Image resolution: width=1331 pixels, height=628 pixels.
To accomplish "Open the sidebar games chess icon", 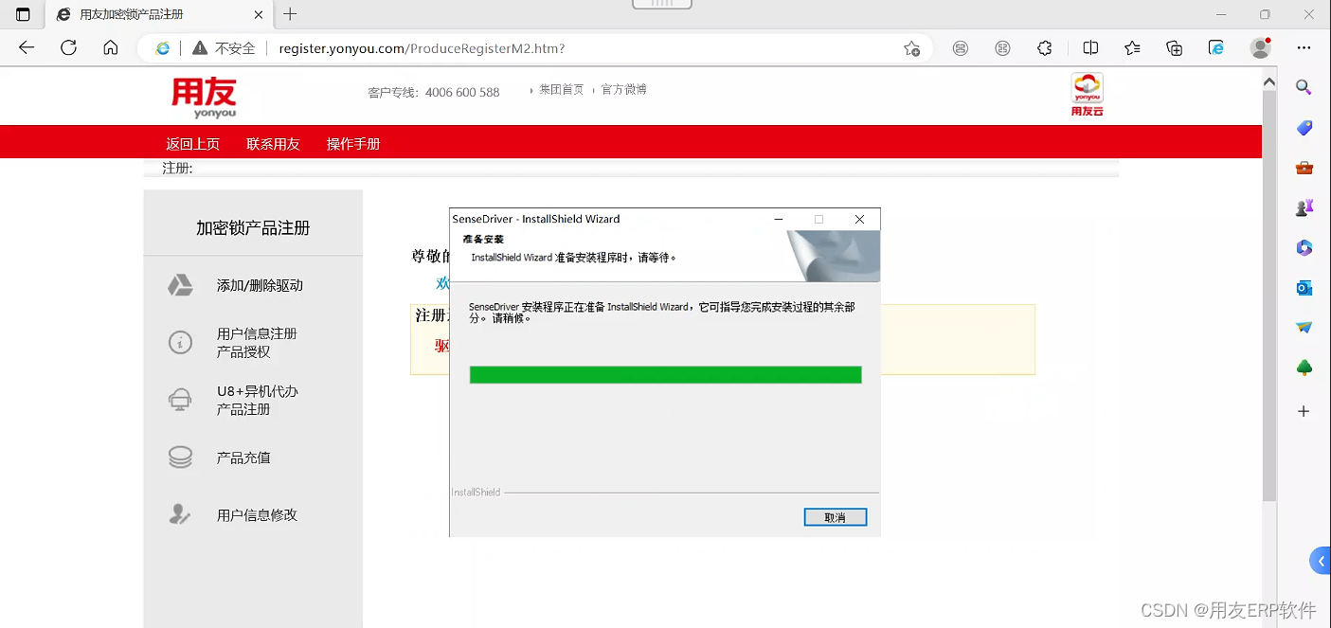I will pos(1304,207).
